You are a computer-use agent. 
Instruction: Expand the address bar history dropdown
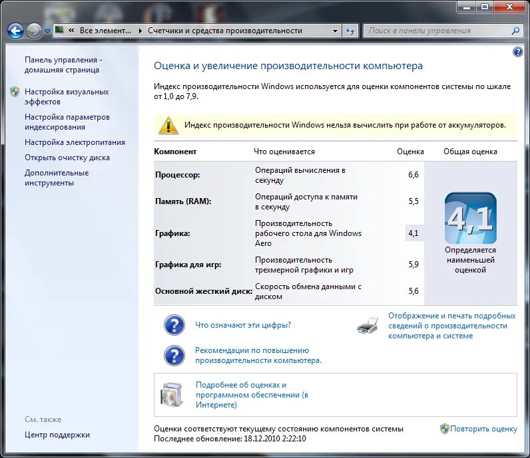pos(335,31)
